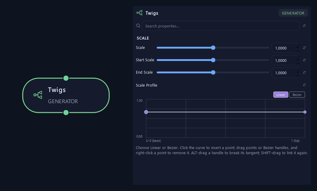This screenshot has width=317, height=191.
Task: Reset the Start Scale property
Action: 304,60
